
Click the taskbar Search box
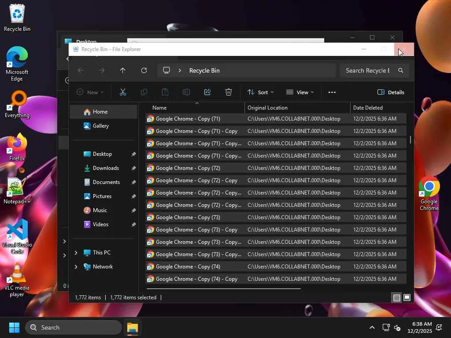click(x=74, y=327)
